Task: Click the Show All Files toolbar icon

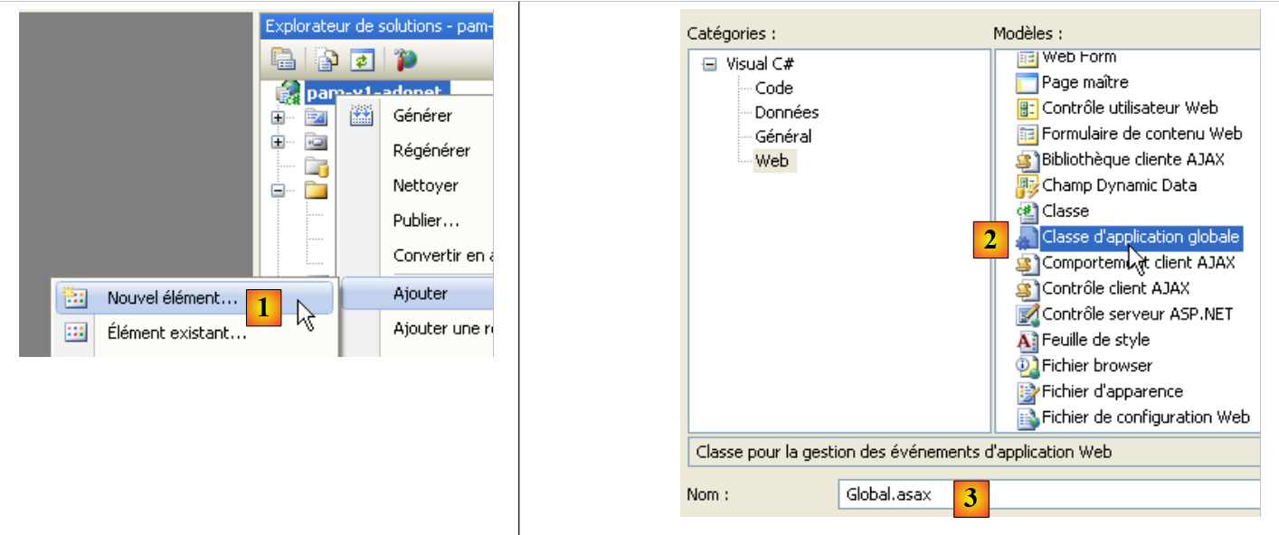Action: click(327, 60)
